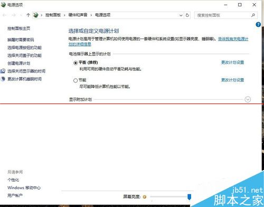The height and width of the screenshot is (207, 264).
Task: Click the 硬件和声音 breadcrumb
Action: [x=78, y=15]
